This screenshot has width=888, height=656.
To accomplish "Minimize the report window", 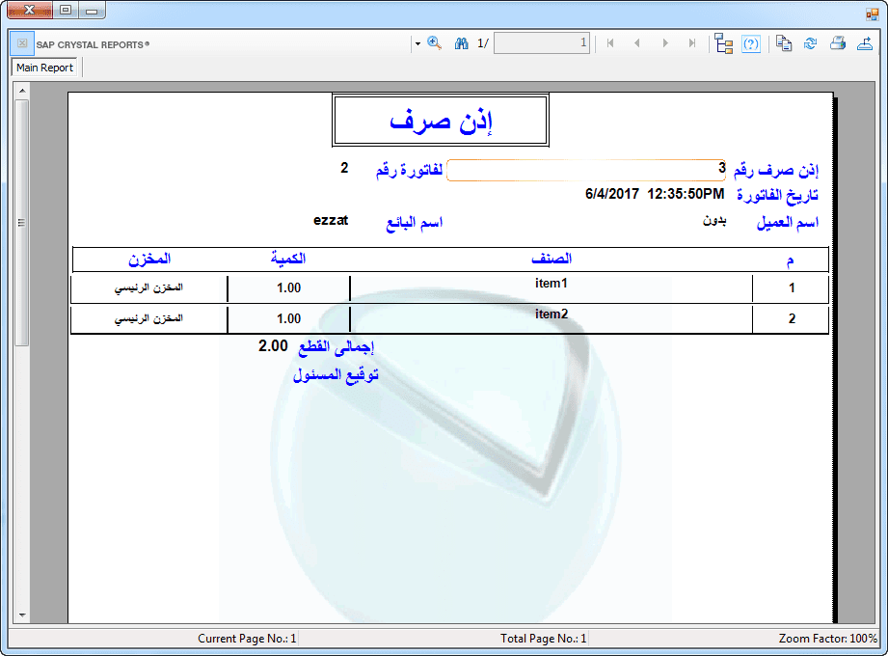I will (92, 10).
